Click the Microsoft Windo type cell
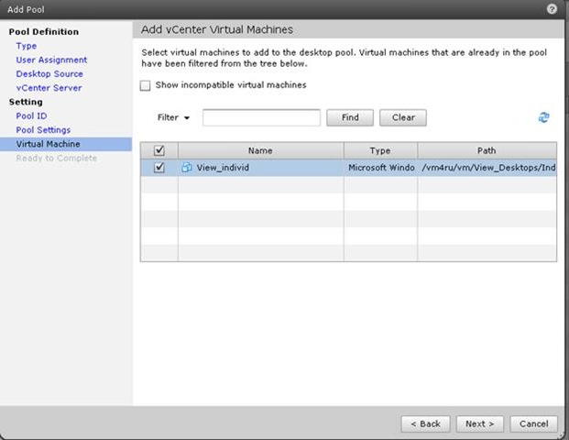Screen dimensions: 569x440 380,168
